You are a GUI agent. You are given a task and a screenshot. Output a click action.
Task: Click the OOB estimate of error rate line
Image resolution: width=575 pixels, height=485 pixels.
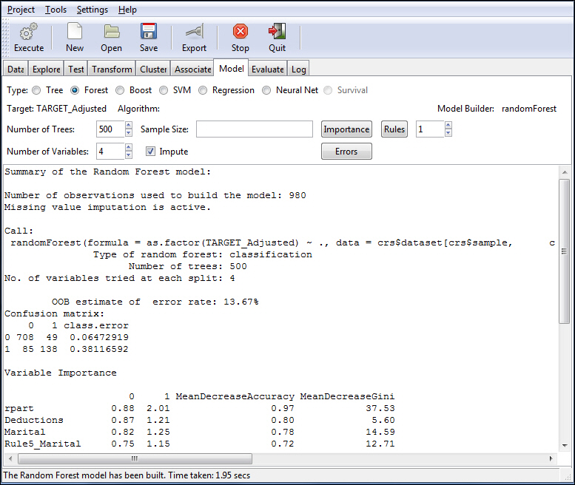coord(155,302)
